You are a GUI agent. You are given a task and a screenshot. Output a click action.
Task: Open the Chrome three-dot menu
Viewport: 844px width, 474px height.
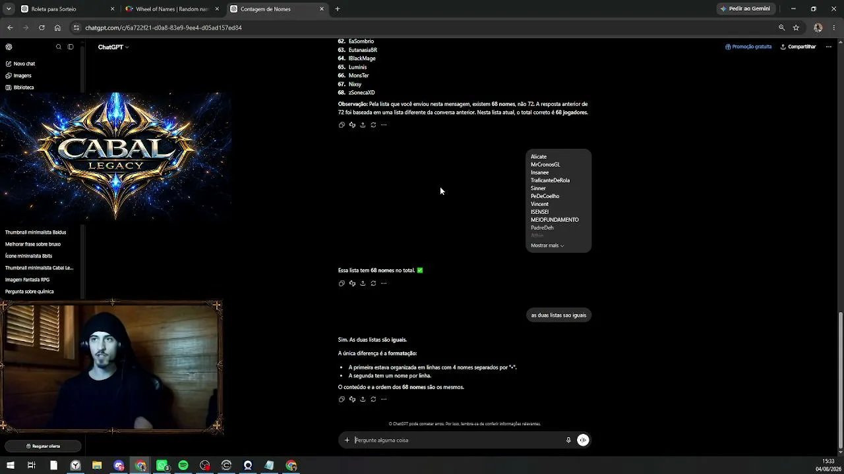pyautogui.click(x=834, y=28)
